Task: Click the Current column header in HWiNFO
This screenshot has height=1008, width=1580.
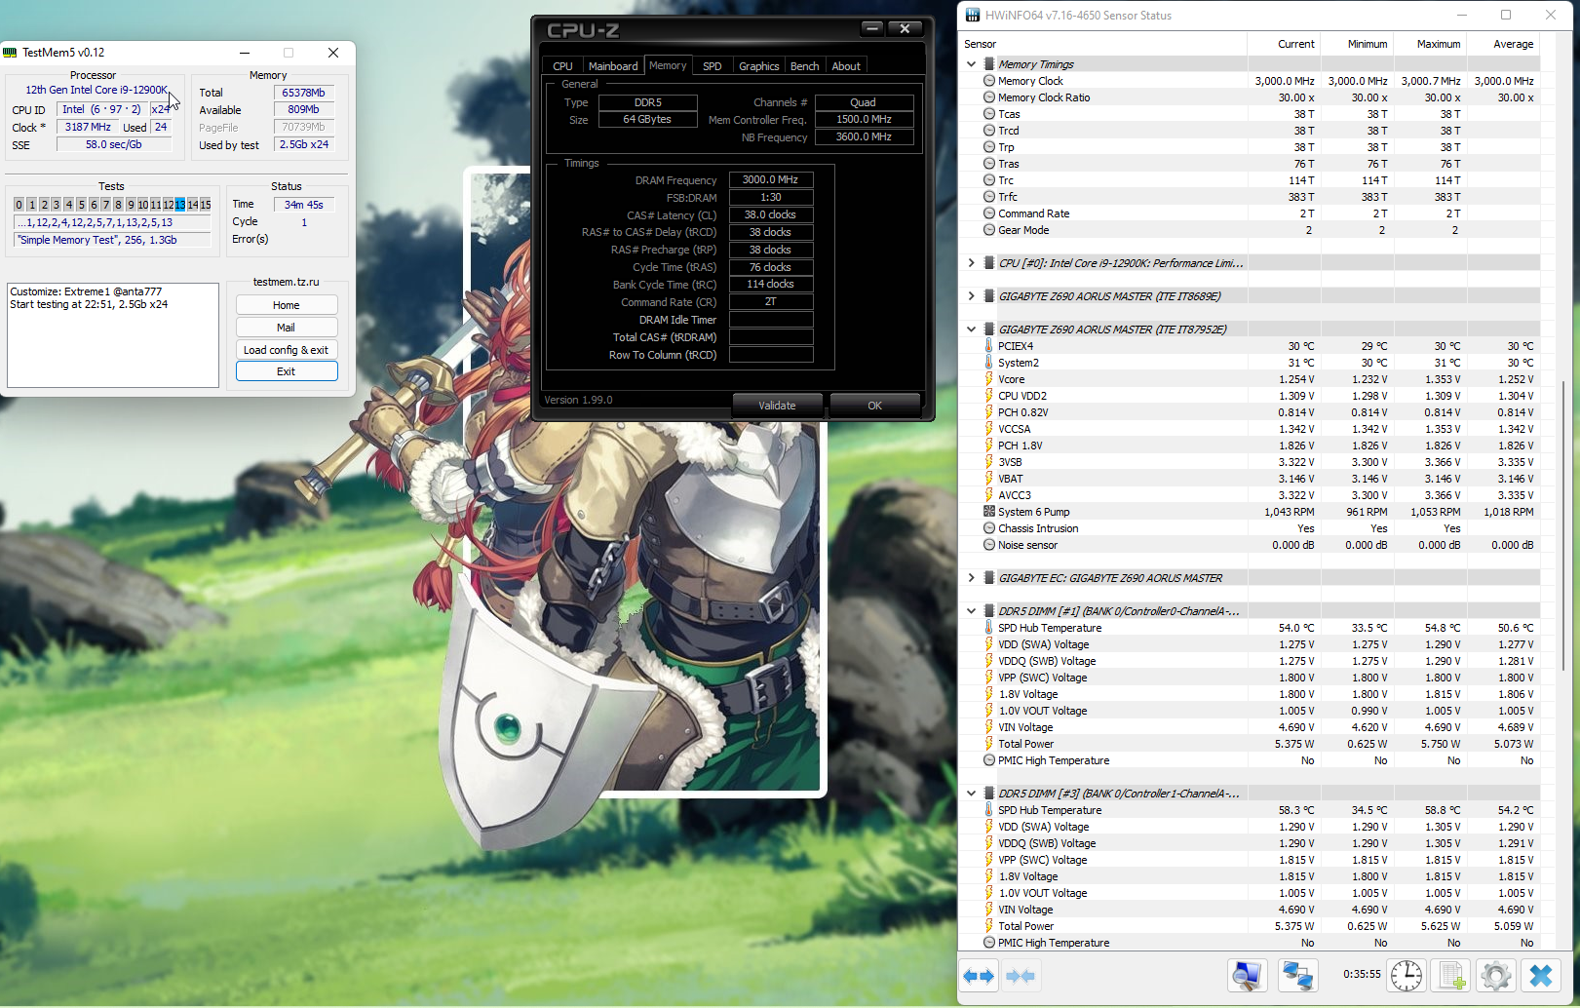Action: tap(1285, 44)
